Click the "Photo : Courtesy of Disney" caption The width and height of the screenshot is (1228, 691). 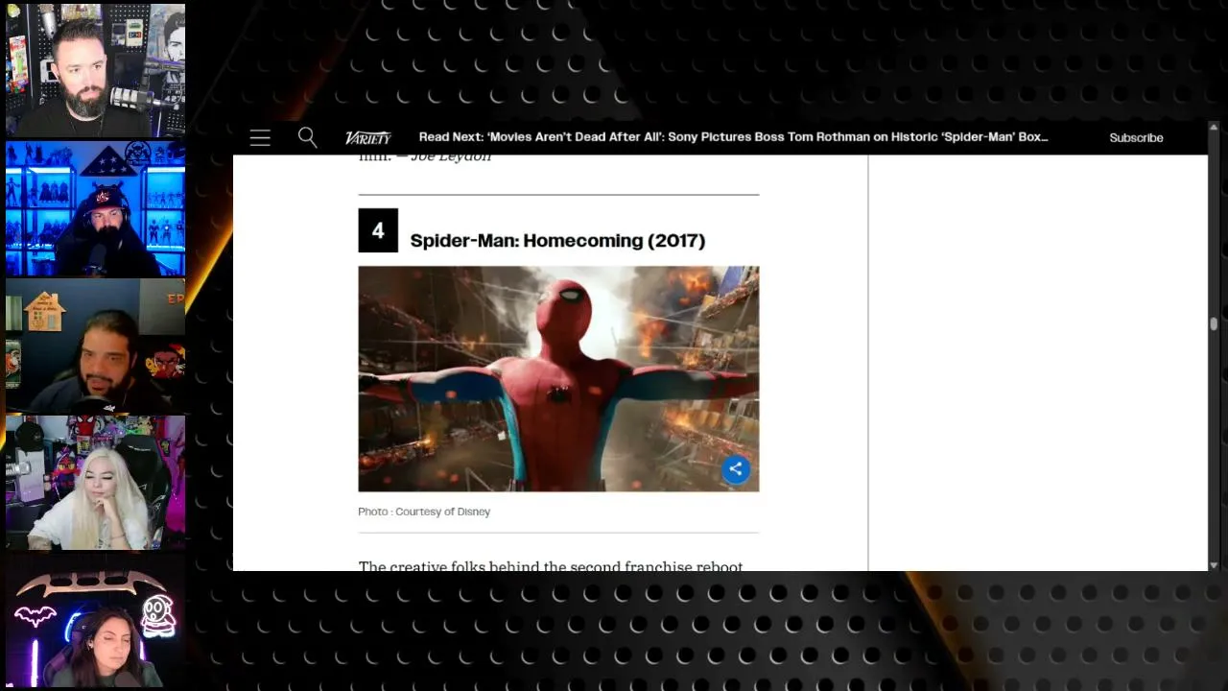(x=424, y=512)
